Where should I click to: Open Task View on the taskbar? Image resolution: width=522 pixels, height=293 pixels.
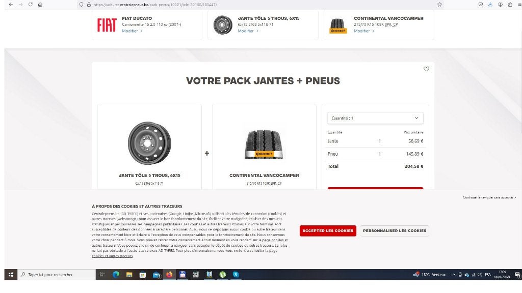point(102,274)
